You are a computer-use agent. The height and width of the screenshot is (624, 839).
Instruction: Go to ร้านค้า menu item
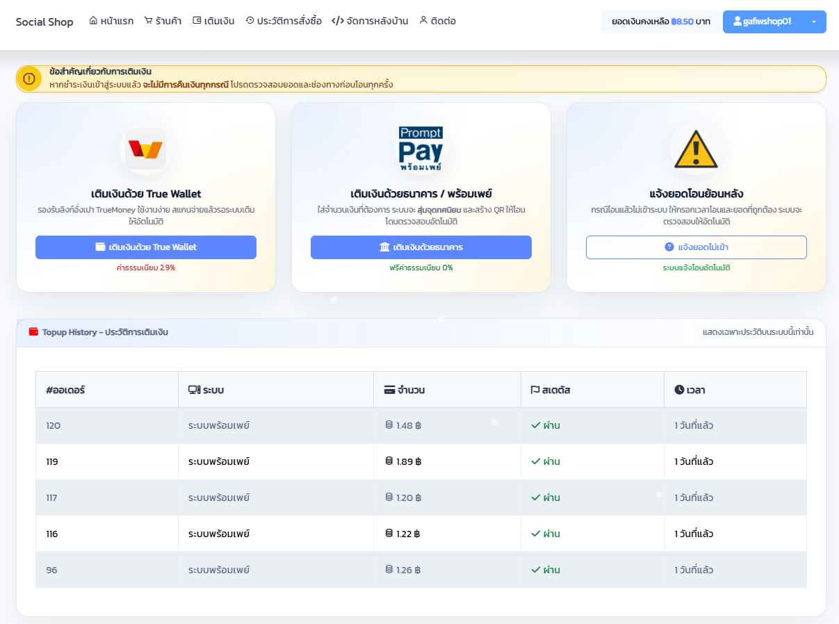[163, 21]
